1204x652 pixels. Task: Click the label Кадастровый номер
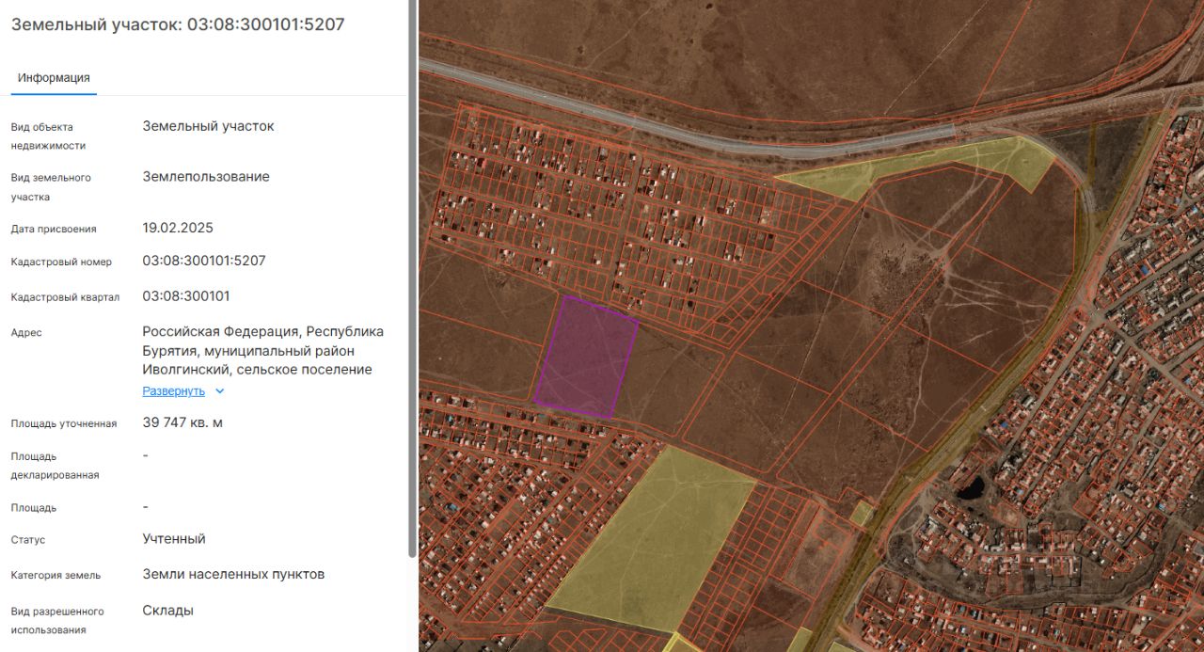[61, 262]
